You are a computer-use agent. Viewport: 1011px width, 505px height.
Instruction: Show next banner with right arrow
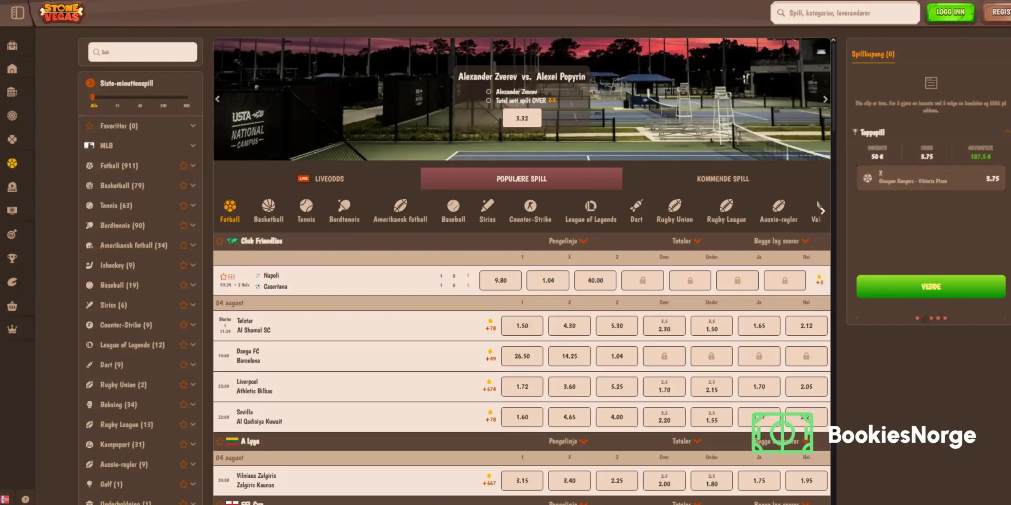pos(825,99)
